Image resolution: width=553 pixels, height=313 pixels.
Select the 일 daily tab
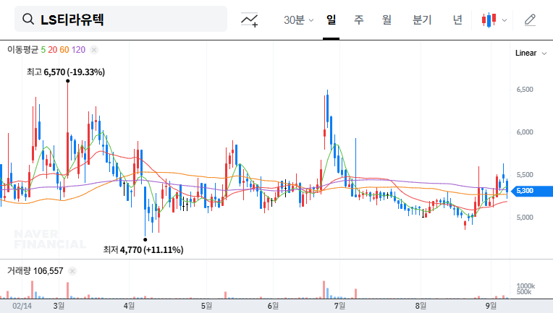pyautogui.click(x=332, y=20)
